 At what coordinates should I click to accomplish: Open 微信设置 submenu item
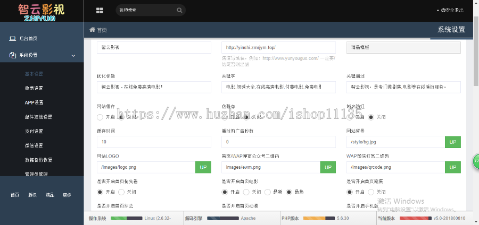[34, 145]
